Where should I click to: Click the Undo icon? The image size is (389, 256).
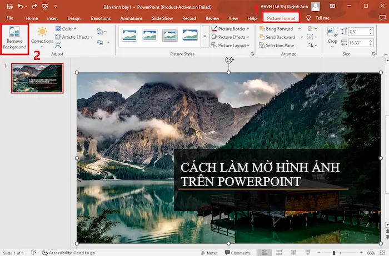pos(21,7)
